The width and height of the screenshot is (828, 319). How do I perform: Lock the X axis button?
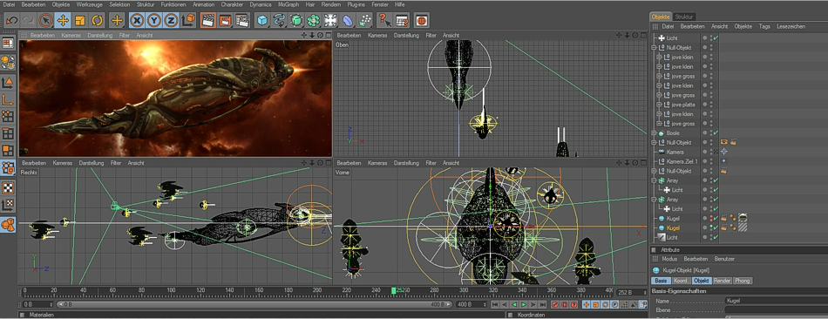click(138, 21)
